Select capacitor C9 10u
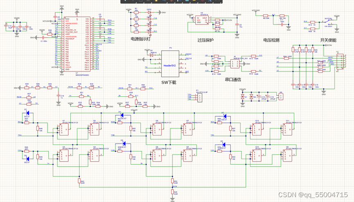Image resolution: width=354 pixels, height=202 pixels. (237, 24)
